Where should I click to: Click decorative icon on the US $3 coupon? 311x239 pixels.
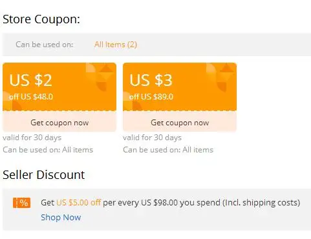click(220, 76)
